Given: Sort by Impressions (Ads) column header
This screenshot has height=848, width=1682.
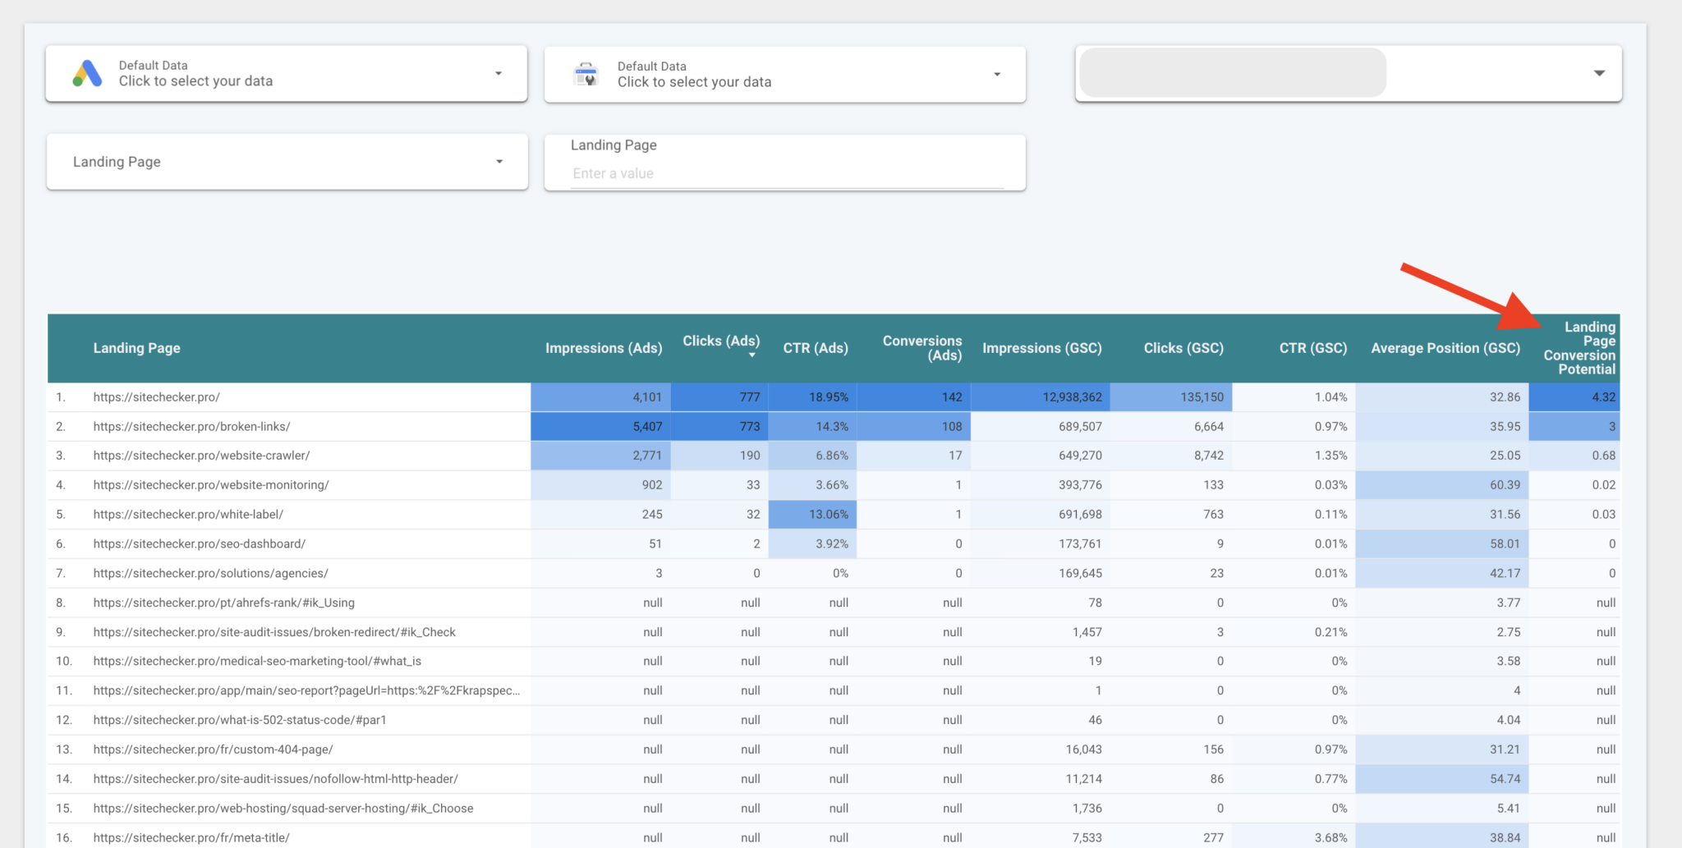Looking at the screenshot, I should click(604, 348).
